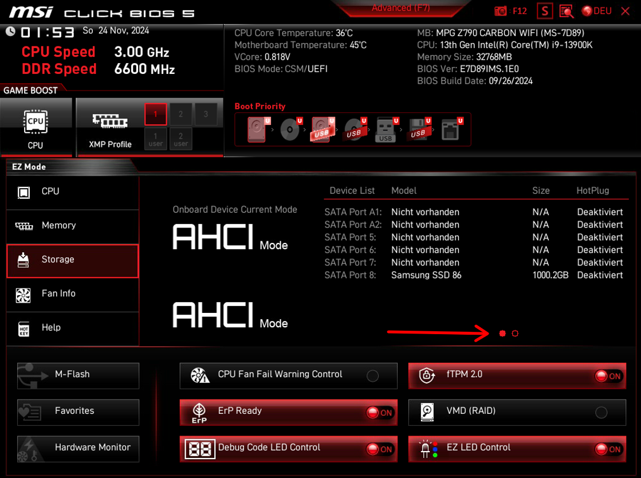Select XMP user profile 1

pyautogui.click(x=155, y=139)
